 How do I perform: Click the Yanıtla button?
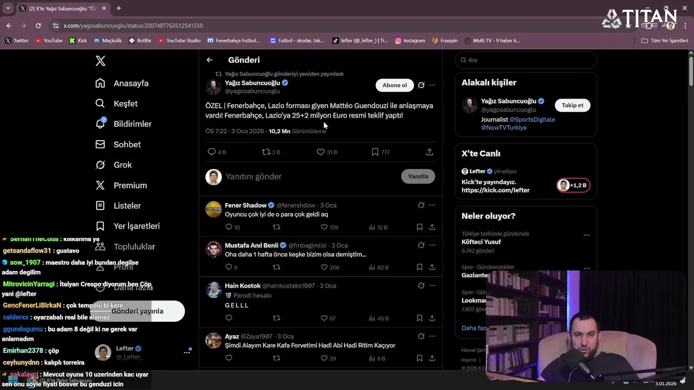click(418, 176)
